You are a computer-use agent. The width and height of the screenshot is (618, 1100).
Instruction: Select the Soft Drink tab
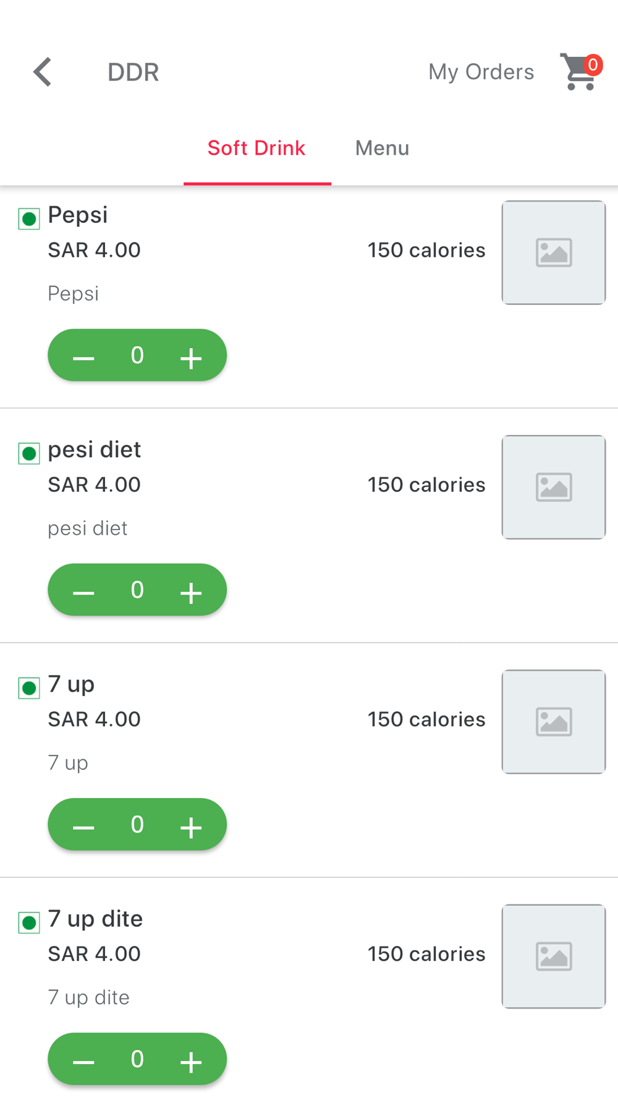coord(256,148)
